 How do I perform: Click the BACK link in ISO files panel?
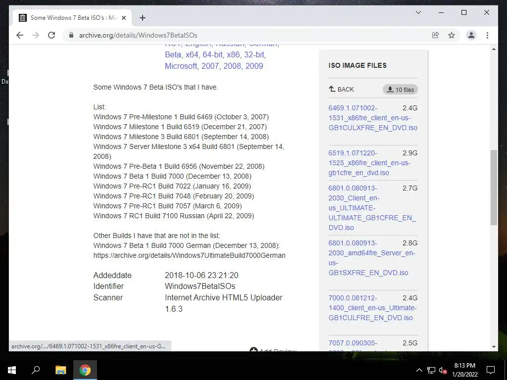tap(342, 89)
